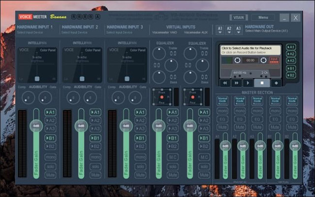The height and width of the screenshot is (197, 315).
Task: Rewind the cassette recorder
Action: (225, 83)
